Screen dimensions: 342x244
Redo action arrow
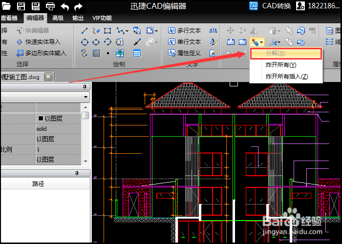click(78, 7)
